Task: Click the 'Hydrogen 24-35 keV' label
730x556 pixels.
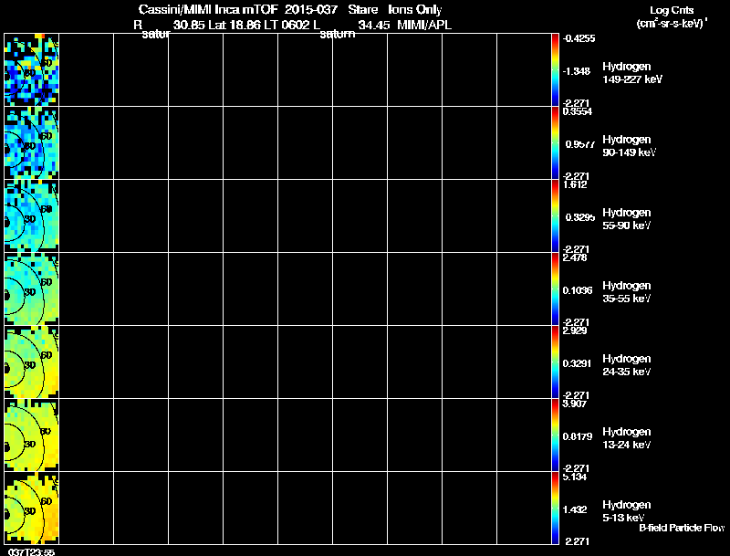Action: [627, 365]
